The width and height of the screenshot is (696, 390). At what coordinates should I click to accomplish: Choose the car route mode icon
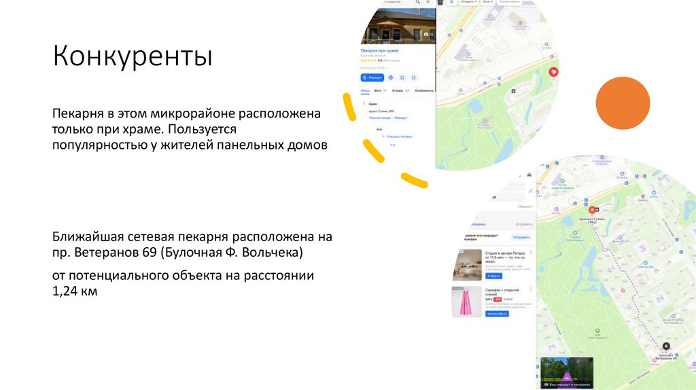pos(529,175)
